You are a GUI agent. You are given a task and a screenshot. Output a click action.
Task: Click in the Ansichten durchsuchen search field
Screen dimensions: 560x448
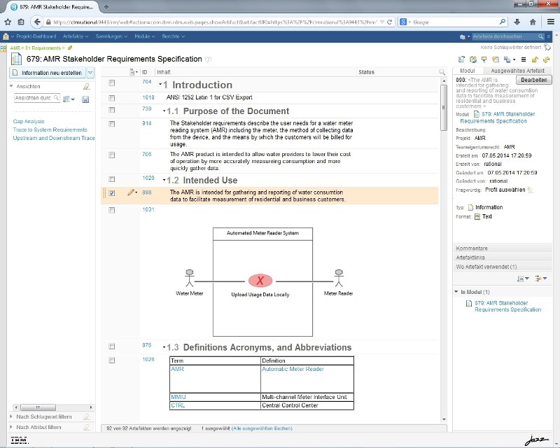pos(37,98)
